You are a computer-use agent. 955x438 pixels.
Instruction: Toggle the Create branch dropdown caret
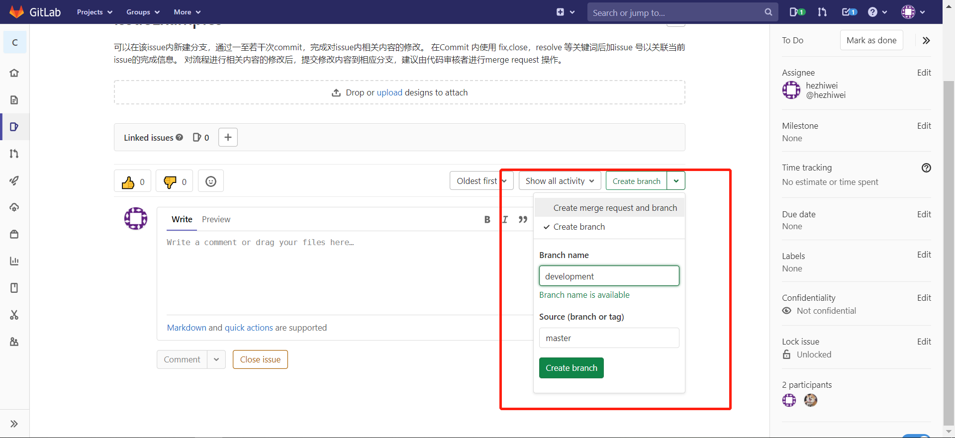(x=676, y=181)
